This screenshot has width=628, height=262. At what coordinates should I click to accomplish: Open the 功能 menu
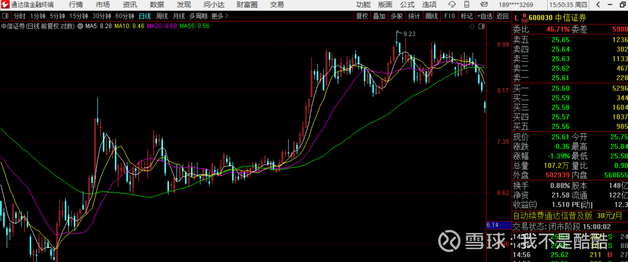(x=363, y=5)
